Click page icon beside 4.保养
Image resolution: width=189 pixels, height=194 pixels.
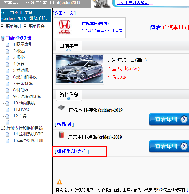(7, 64)
